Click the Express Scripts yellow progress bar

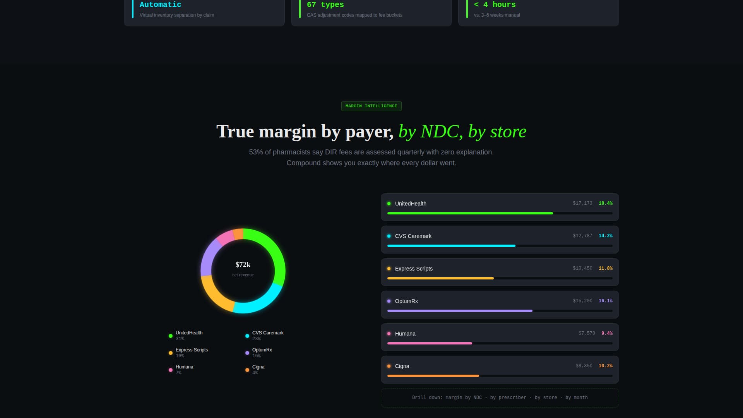tap(440, 278)
